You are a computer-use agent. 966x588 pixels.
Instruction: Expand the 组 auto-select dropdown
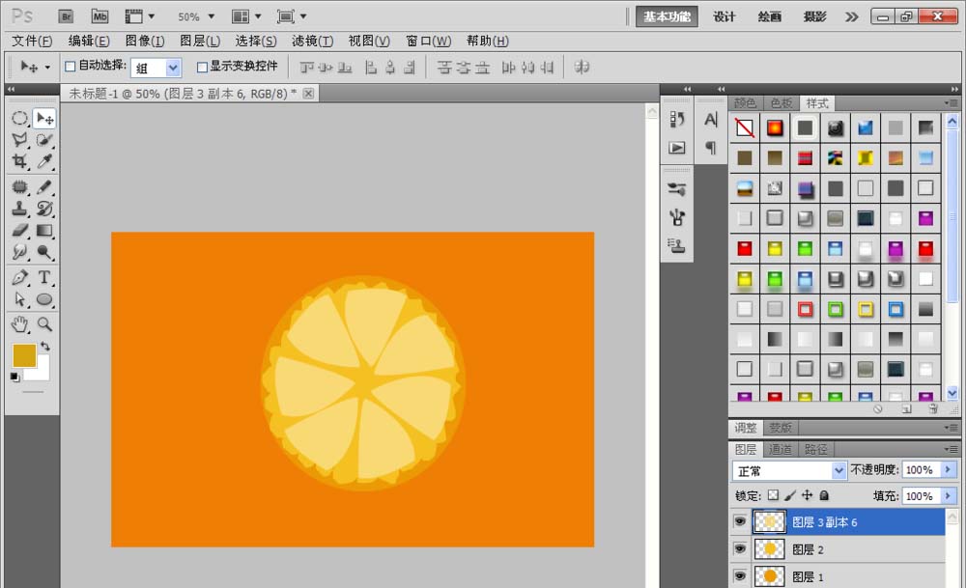click(x=173, y=68)
